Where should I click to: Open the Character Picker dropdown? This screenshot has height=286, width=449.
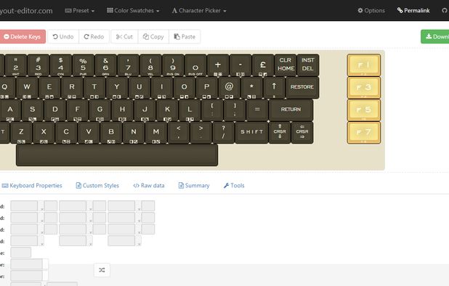click(199, 11)
